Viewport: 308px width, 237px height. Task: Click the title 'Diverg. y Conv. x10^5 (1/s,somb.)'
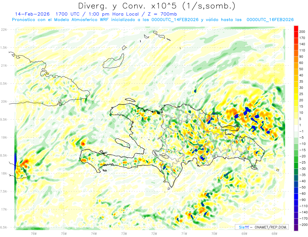point(157,6)
